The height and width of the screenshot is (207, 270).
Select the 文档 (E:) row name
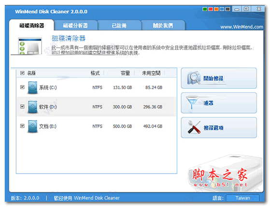48,126
